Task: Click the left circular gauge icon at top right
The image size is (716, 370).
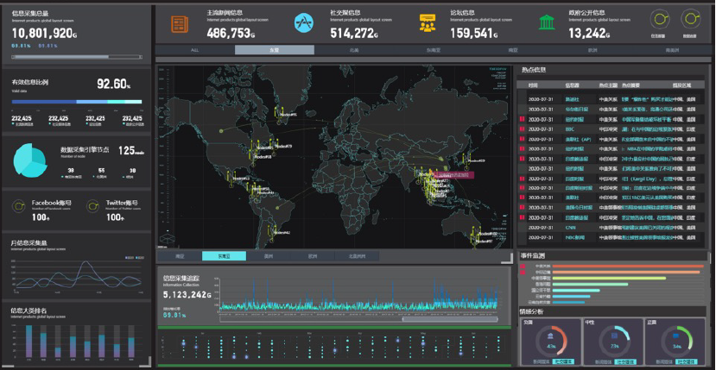Action: [x=660, y=18]
